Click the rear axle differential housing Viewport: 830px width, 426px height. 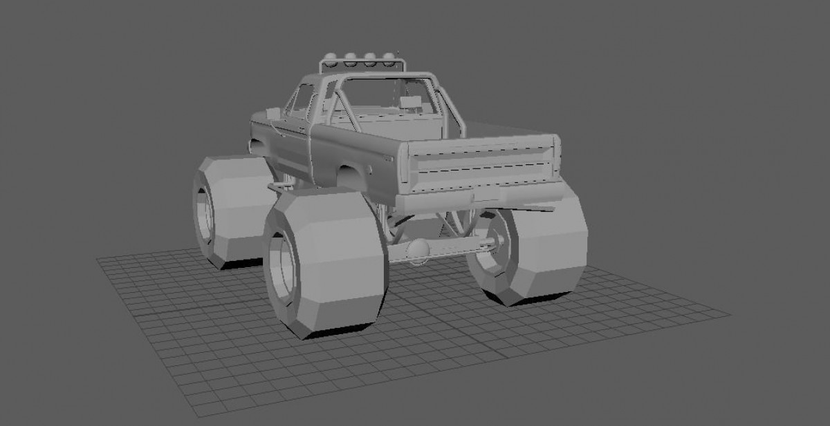tap(418, 249)
